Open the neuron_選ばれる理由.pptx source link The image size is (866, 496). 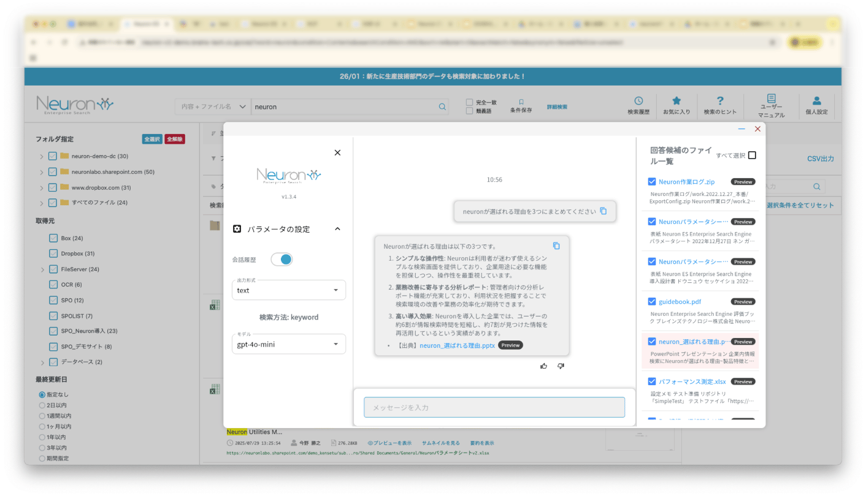[457, 345]
